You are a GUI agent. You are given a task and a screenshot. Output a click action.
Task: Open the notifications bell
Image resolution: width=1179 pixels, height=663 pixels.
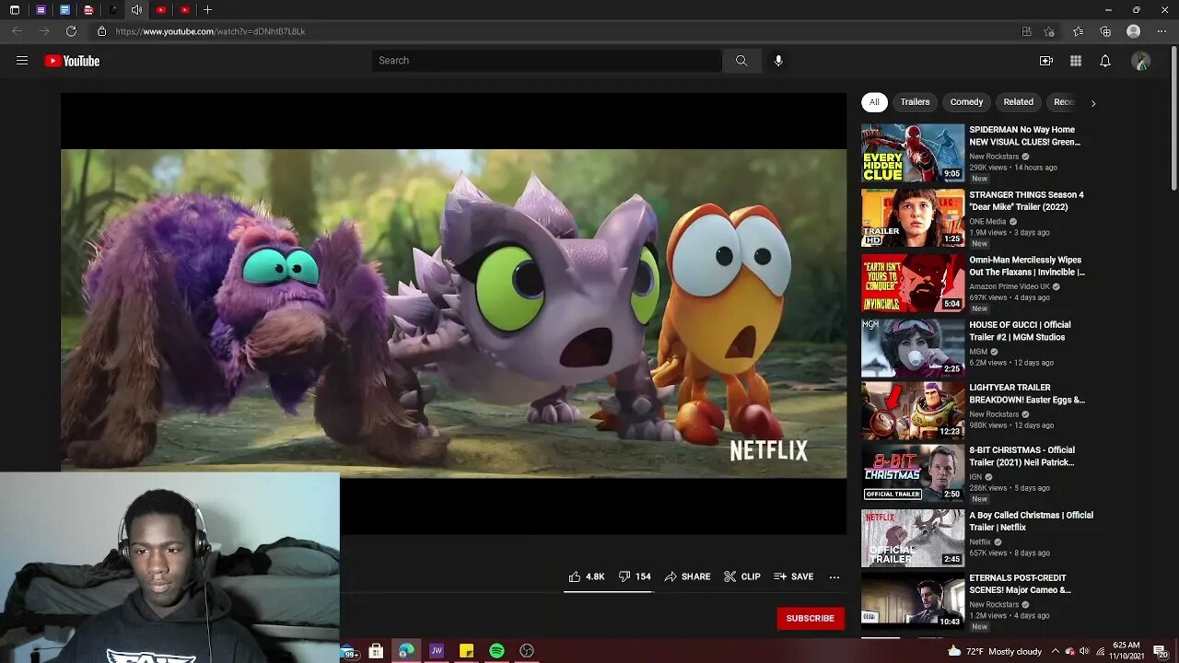click(x=1105, y=61)
